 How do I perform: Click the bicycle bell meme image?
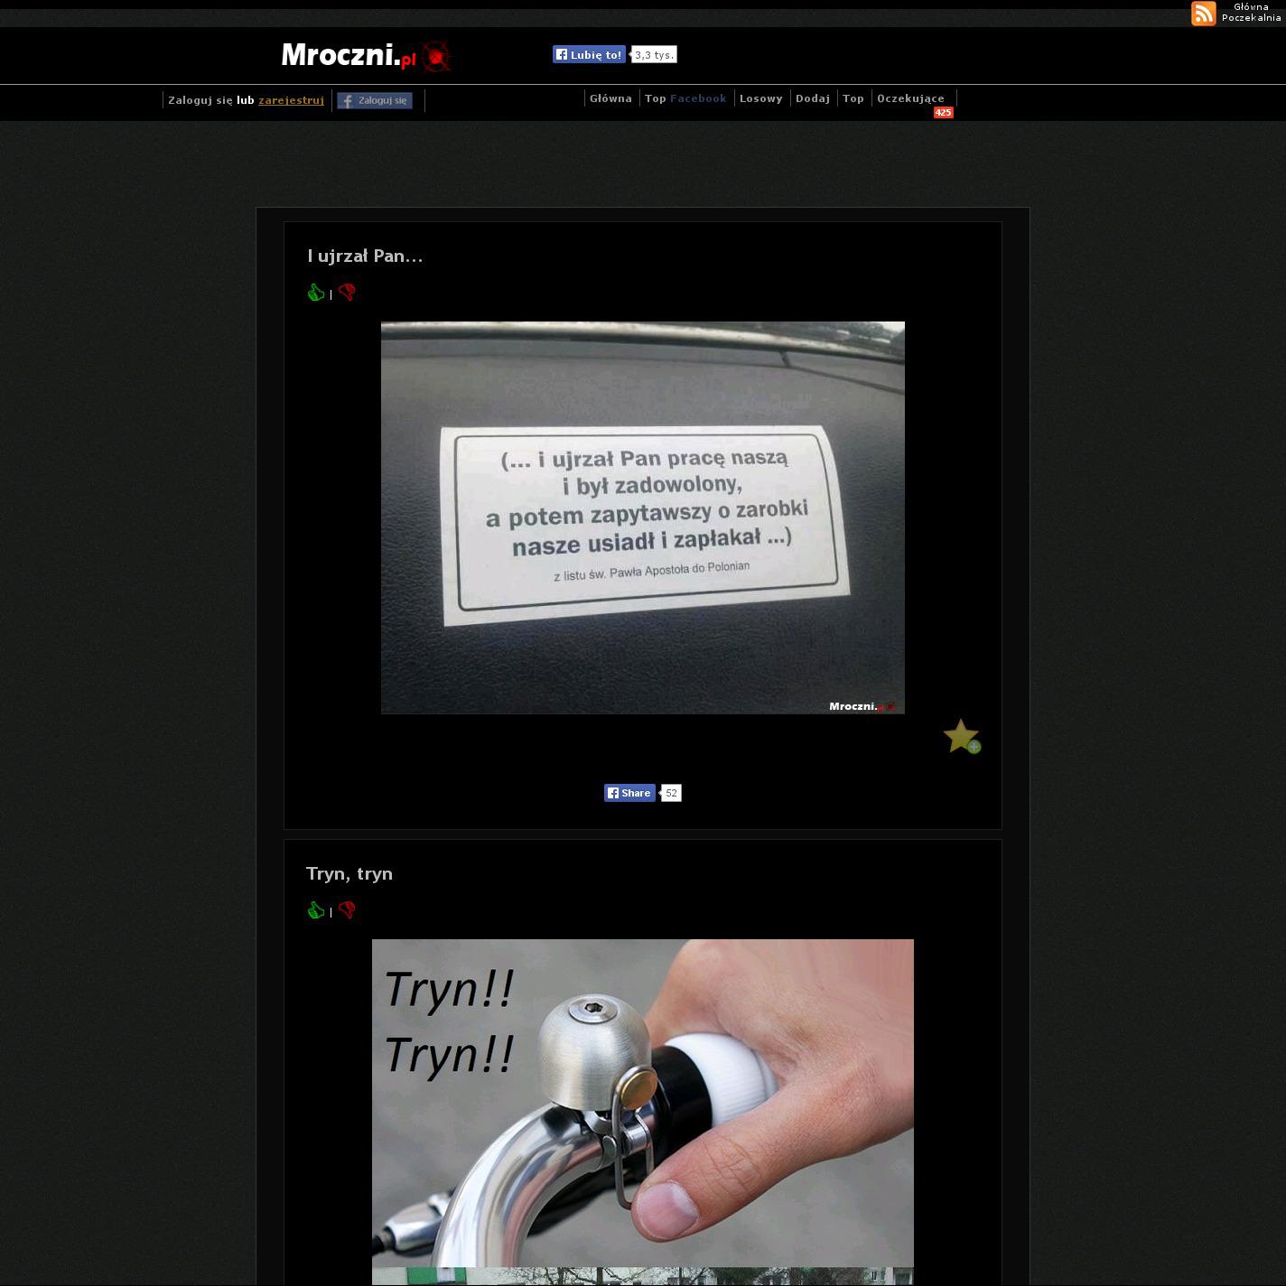point(642,1102)
